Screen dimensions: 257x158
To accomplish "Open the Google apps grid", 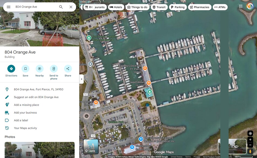I will 241,6.
